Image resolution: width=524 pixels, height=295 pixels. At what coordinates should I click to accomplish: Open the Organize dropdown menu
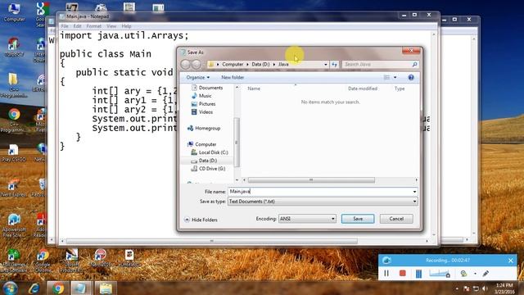click(198, 77)
